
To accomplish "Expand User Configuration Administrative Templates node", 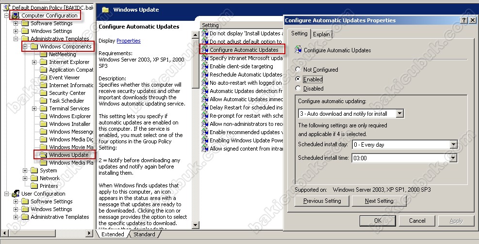I will click(x=16, y=217).
